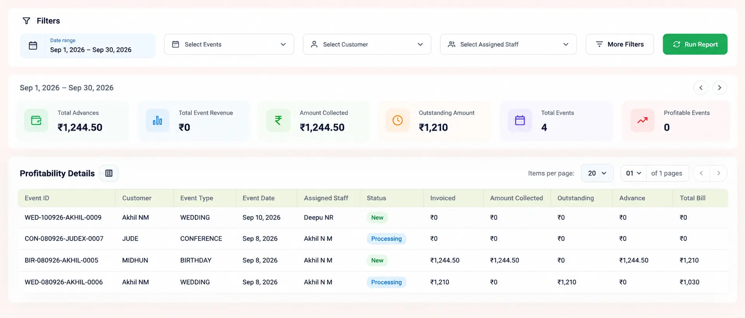Open event CON-080926-JUDEX-0007
The image size is (745, 318).
pos(64,238)
